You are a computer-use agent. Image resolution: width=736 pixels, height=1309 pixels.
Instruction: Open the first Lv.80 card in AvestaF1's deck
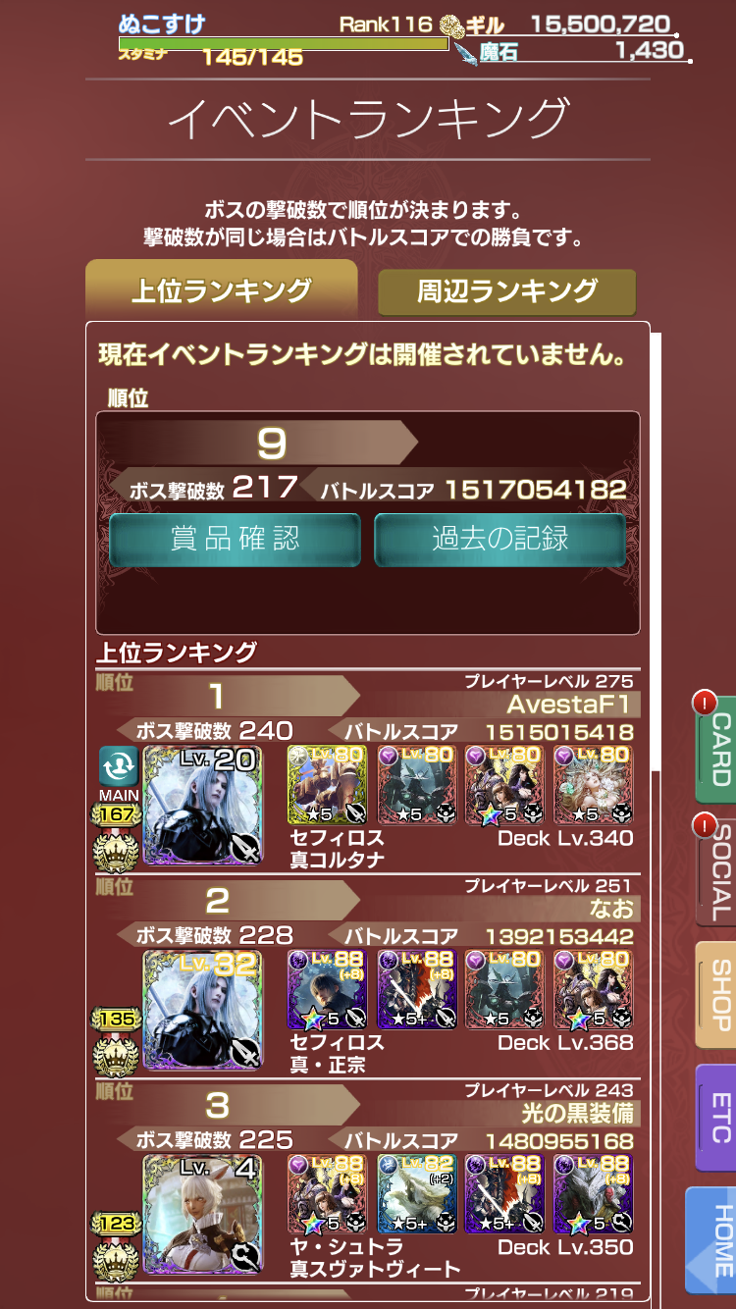pyautogui.click(x=326, y=785)
